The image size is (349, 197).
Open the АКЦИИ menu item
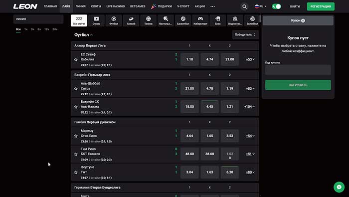pos(199,6)
